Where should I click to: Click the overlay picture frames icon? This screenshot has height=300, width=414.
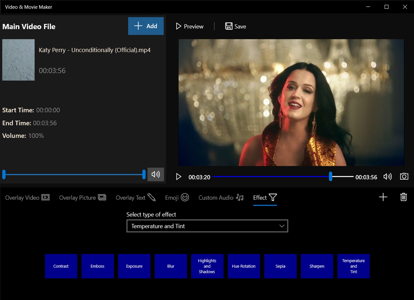click(102, 197)
